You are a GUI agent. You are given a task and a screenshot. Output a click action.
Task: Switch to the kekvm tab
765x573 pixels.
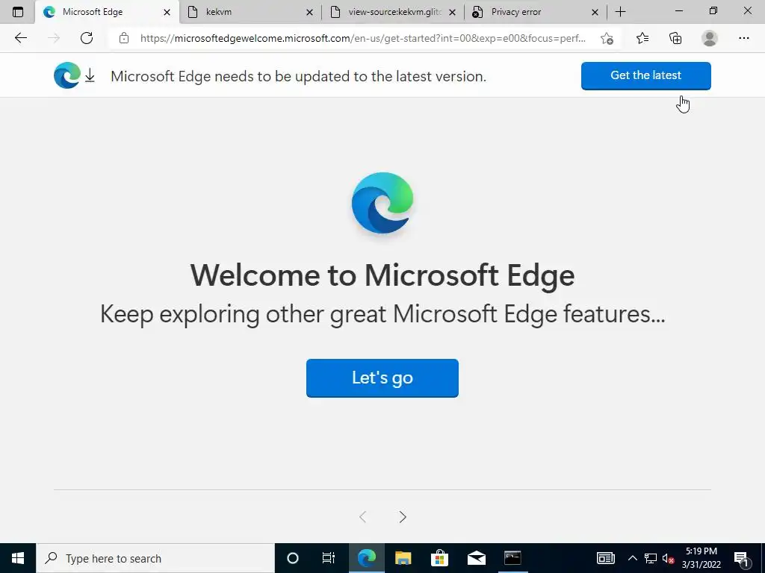pyautogui.click(x=250, y=12)
